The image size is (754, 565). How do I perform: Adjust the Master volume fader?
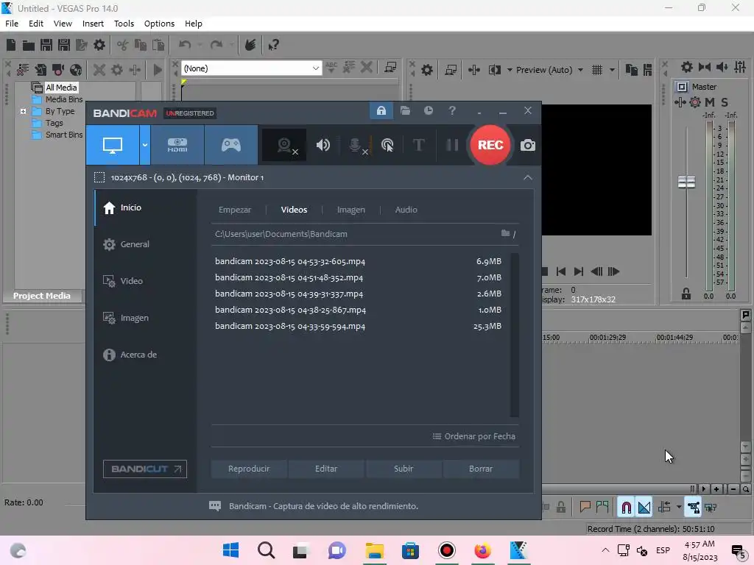click(x=686, y=182)
